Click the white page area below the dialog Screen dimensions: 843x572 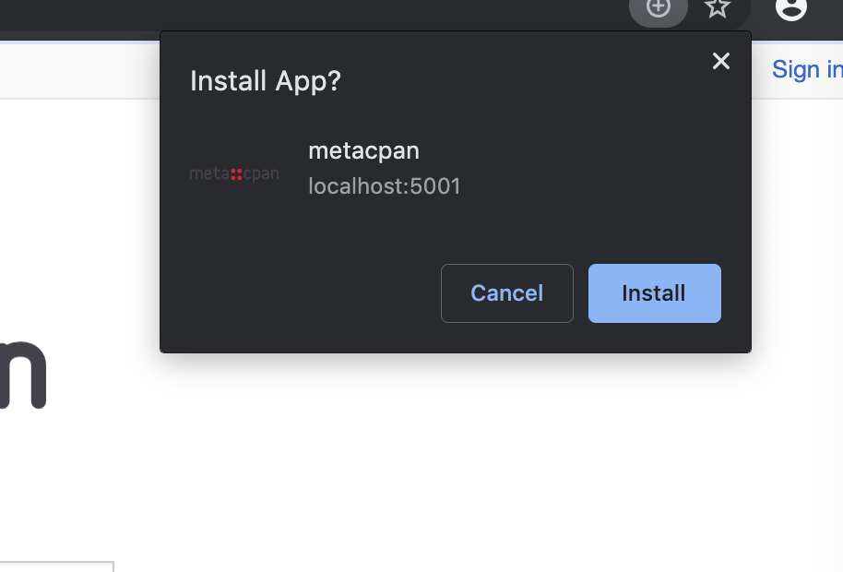[415, 461]
